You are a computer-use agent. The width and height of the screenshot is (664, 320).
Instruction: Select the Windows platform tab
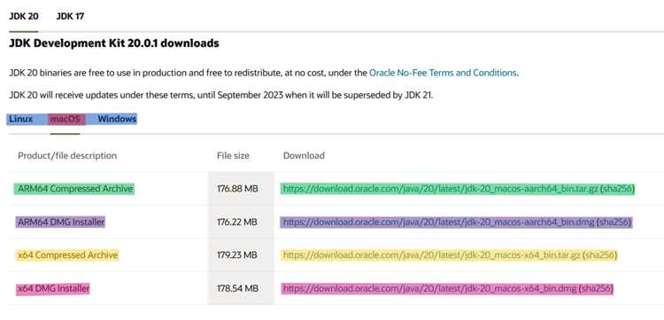coord(117,119)
